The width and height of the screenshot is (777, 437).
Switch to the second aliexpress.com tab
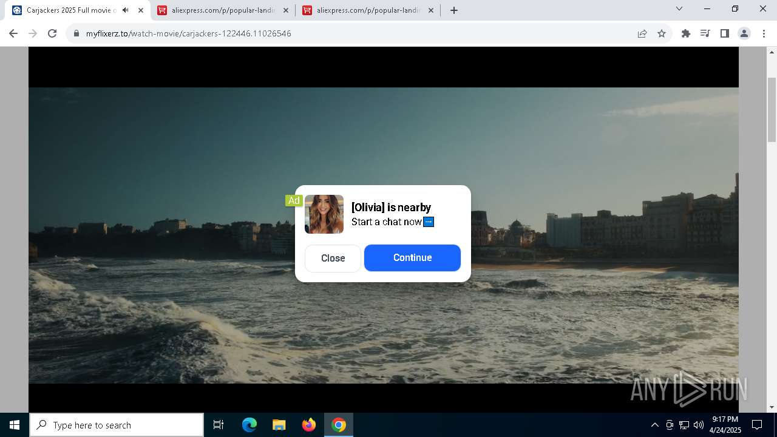pos(368,10)
